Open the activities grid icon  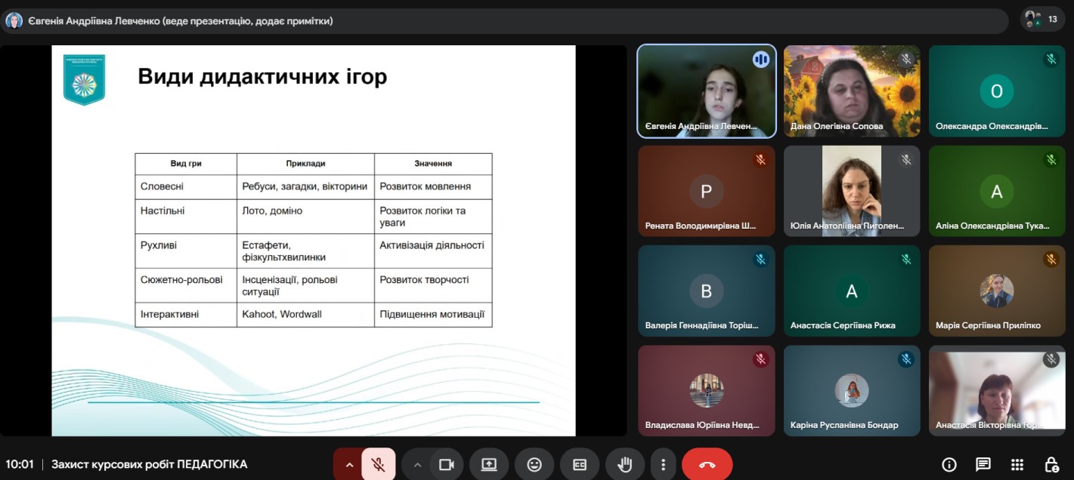[x=1017, y=464]
